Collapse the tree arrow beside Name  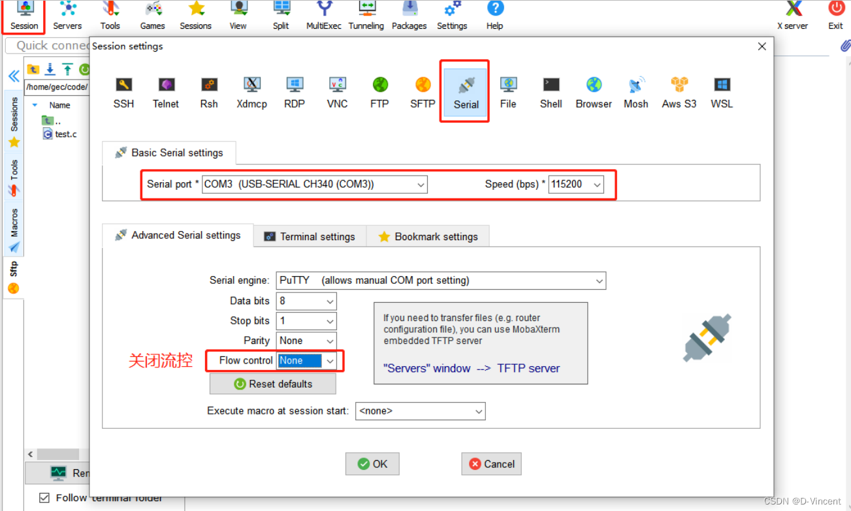click(x=35, y=105)
